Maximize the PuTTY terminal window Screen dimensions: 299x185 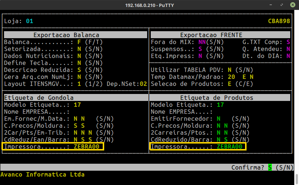pyautogui.click(x=283, y=5)
